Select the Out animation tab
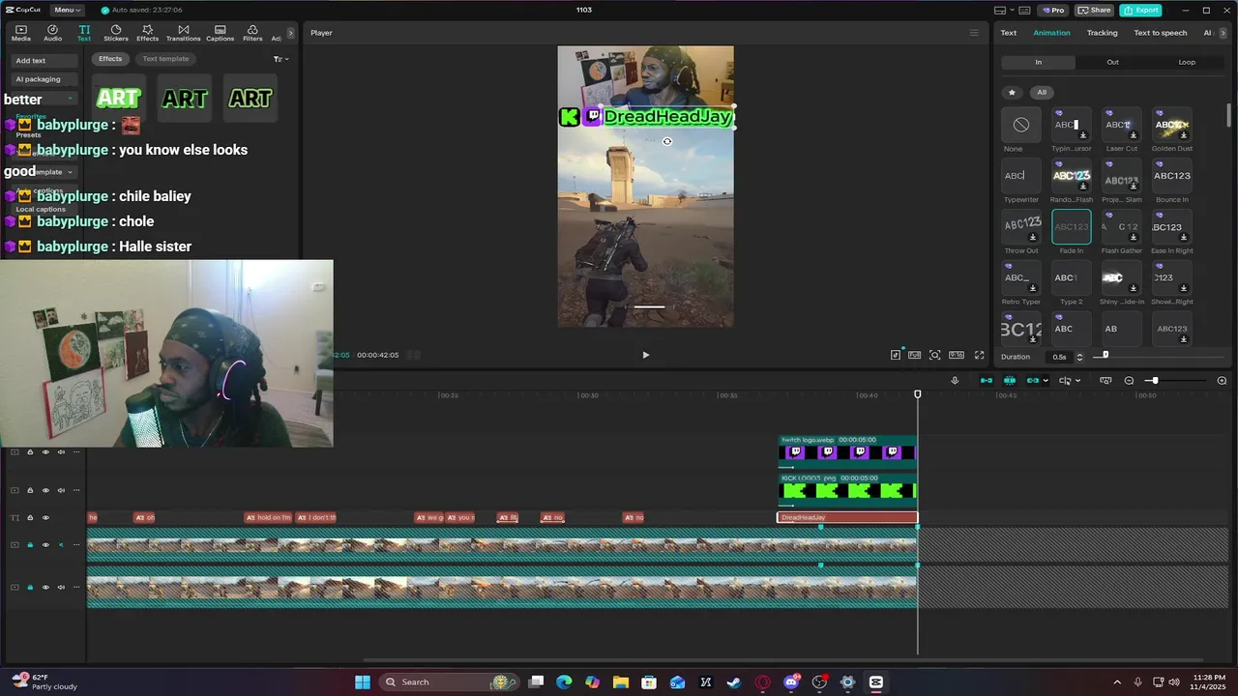The width and height of the screenshot is (1238, 696). [x=1112, y=62]
